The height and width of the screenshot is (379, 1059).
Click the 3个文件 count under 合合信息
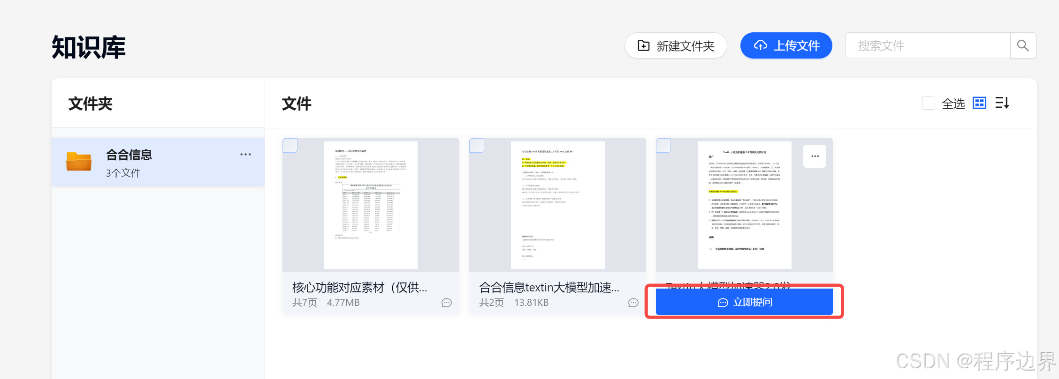[123, 173]
